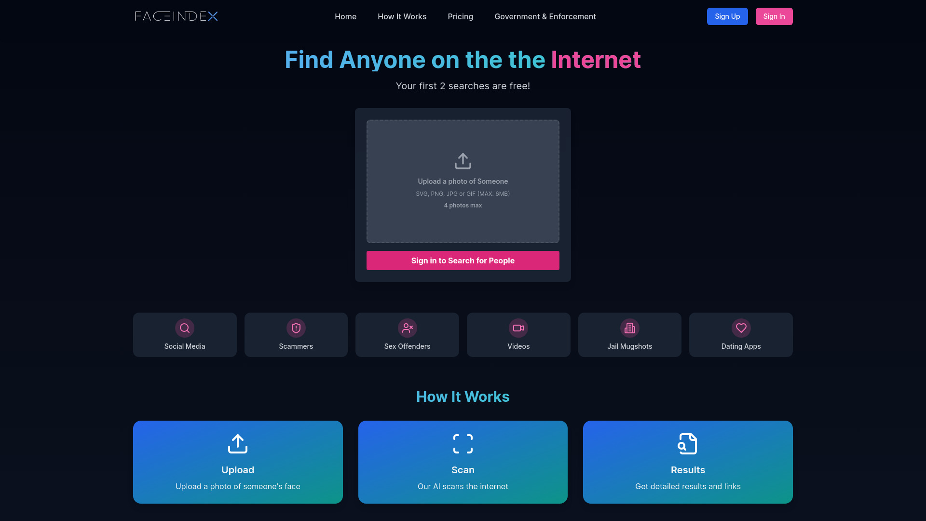
Task: Click the Sign In button header
Action: point(774,16)
